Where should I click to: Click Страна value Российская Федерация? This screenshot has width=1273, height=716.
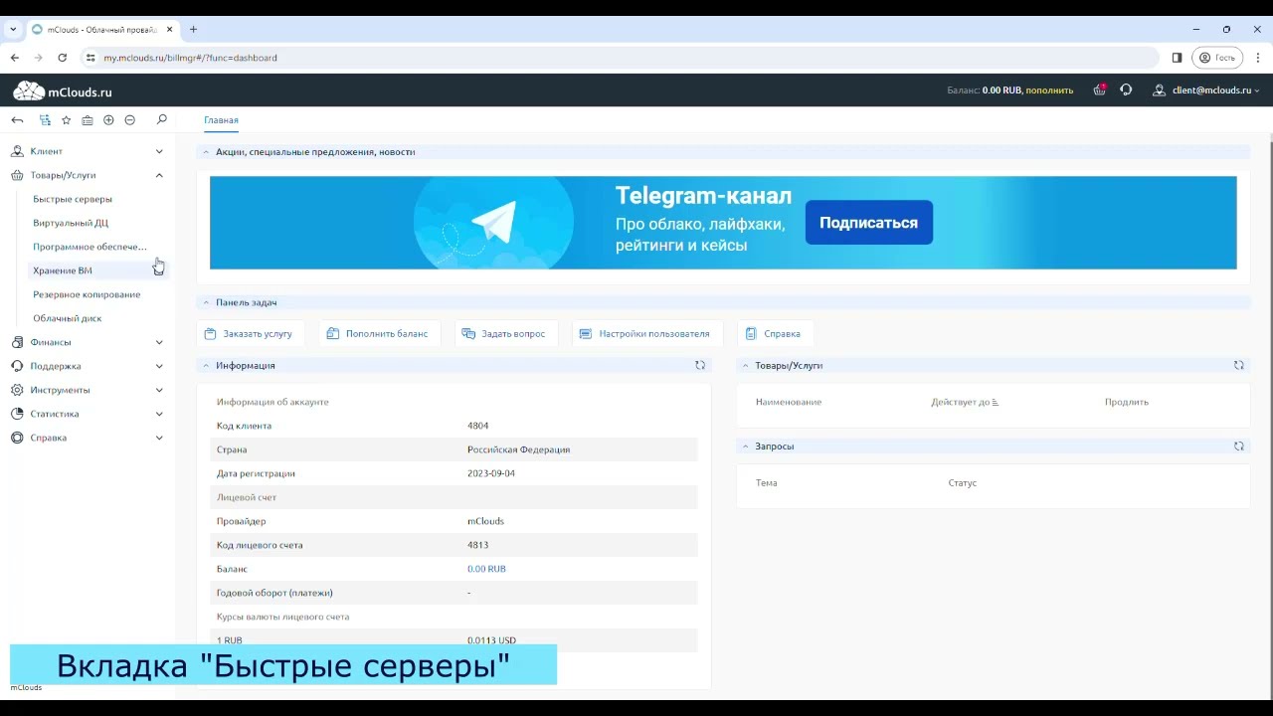[x=518, y=449]
